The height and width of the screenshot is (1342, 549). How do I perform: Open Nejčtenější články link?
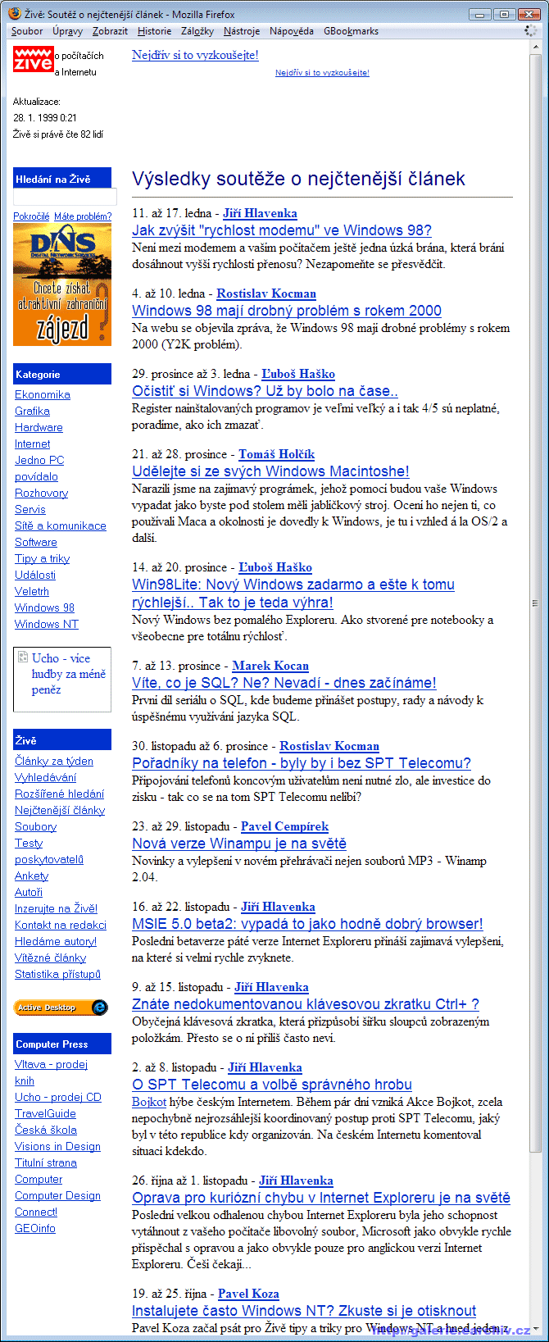pyautogui.click(x=60, y=810)
